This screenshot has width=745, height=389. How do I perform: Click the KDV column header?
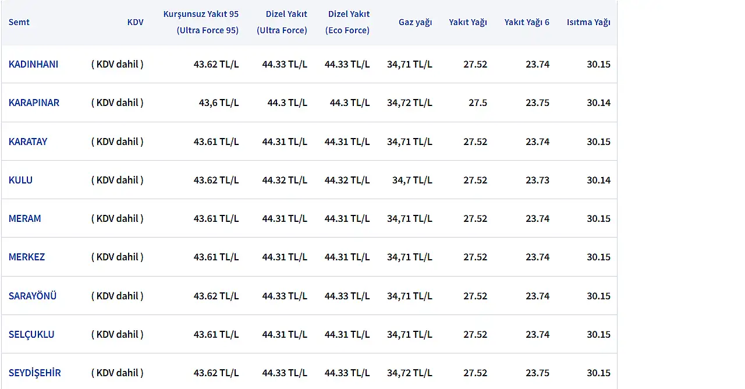pos(135,22)
